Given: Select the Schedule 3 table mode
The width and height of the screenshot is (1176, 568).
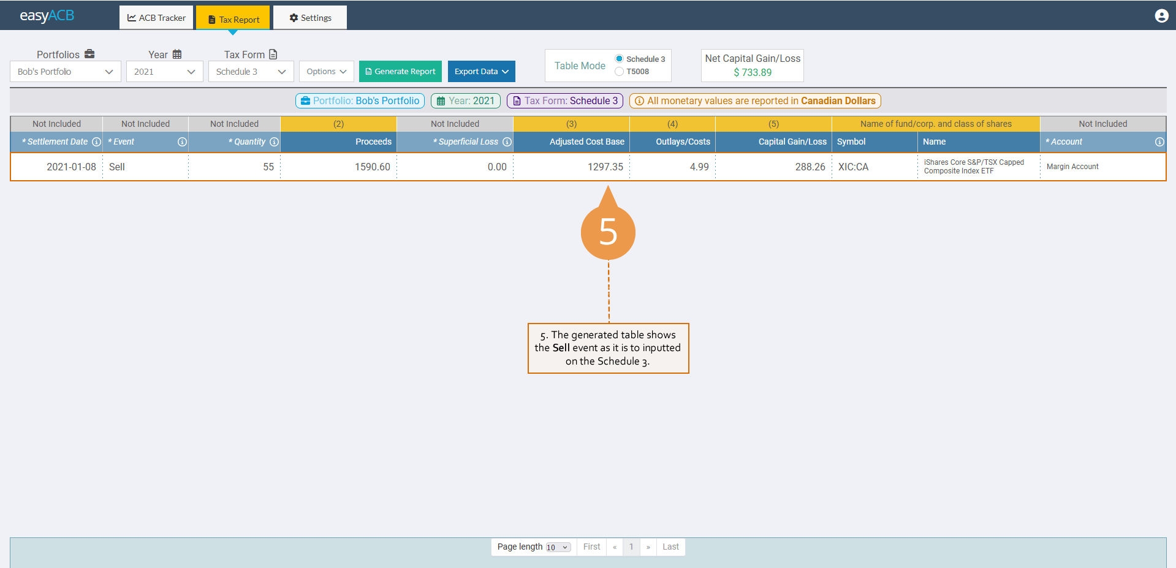Looking at the screenshot, I should pyautogui.click(x=619, y=59).
